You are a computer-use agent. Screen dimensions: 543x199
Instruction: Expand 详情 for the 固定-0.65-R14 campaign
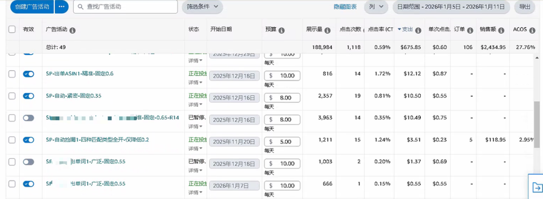coord(195,126)
